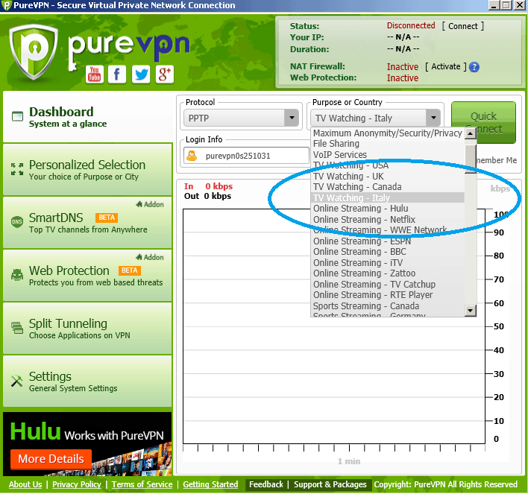
Task: Select Online Streaming - TV Catchup option
Action: [x=388, y=285]
